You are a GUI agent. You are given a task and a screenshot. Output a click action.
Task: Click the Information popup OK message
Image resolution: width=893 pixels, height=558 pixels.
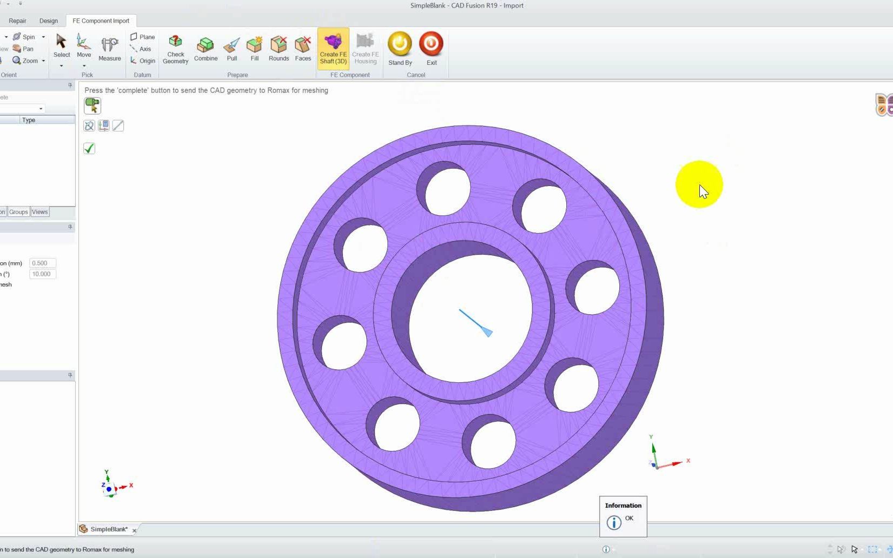629,518
